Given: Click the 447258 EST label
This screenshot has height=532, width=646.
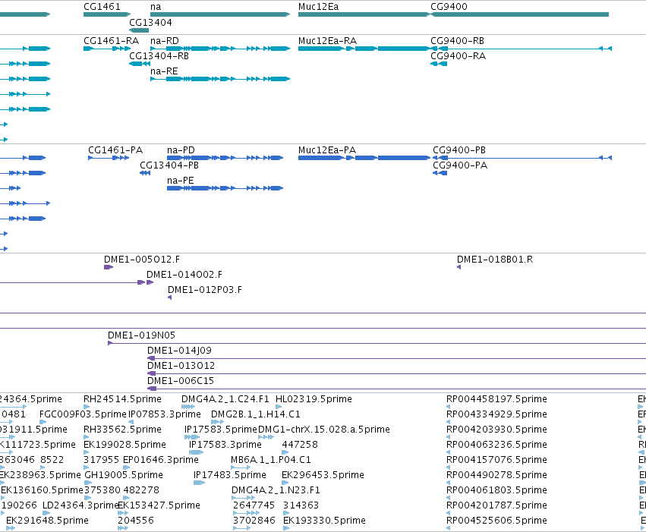Looking at the screenshot, I should [x=300, y=445].
